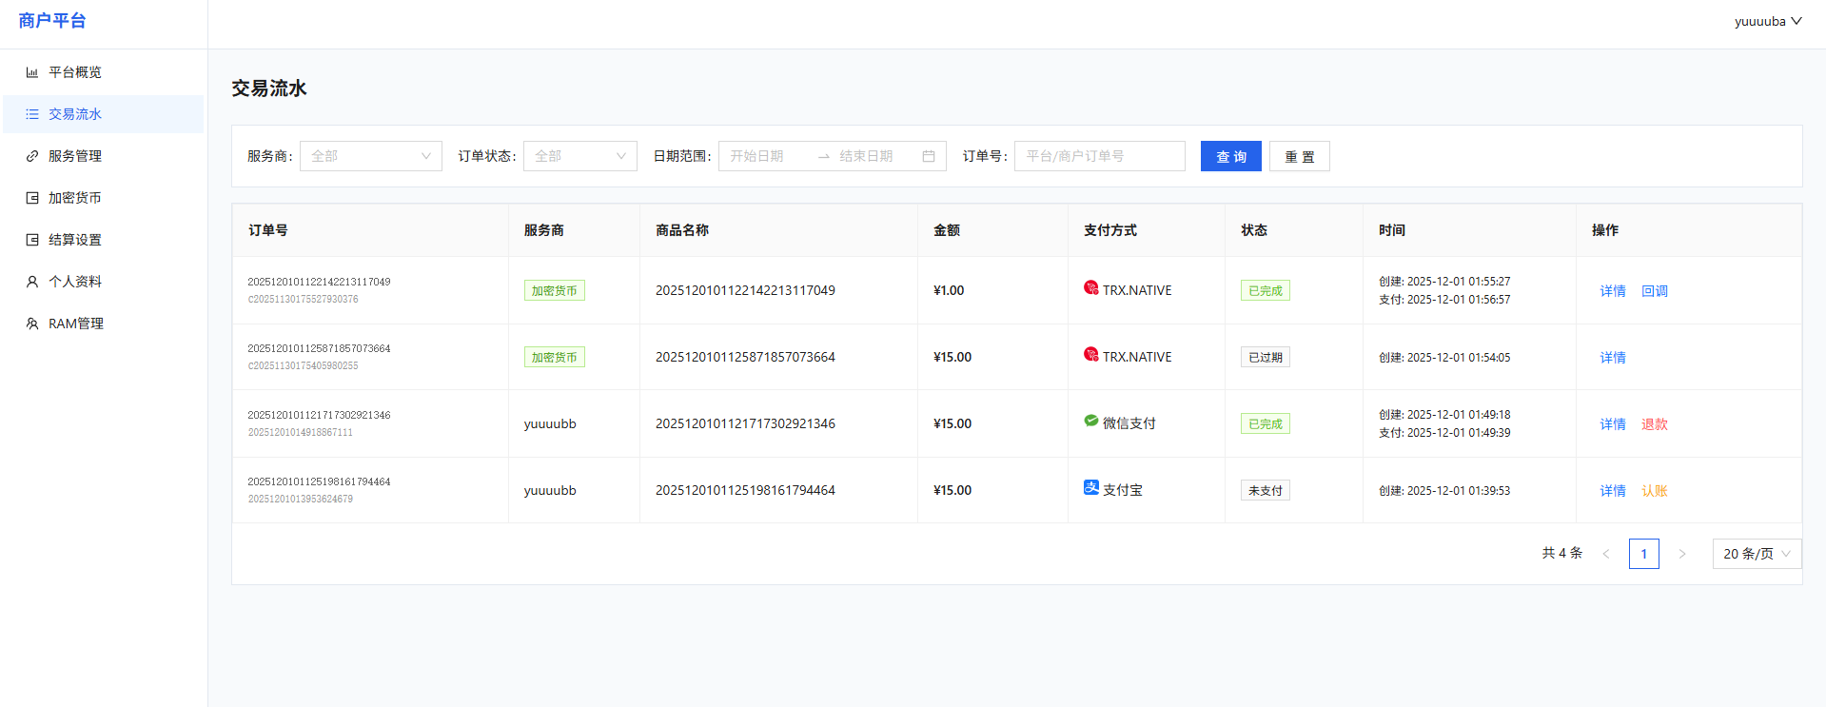
Task: Expand the 订单状态 dropdown
Action: 579,156
